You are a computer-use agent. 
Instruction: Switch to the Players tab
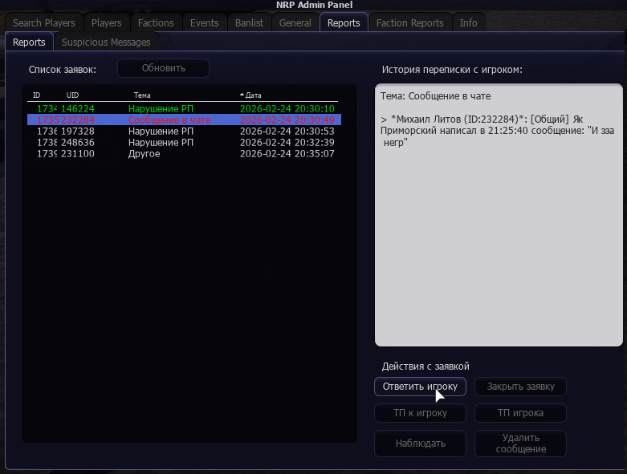click(x=107, y=23)
